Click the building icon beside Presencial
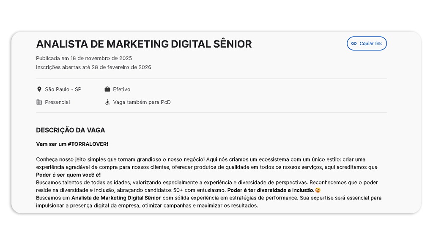 pos(39,102)
